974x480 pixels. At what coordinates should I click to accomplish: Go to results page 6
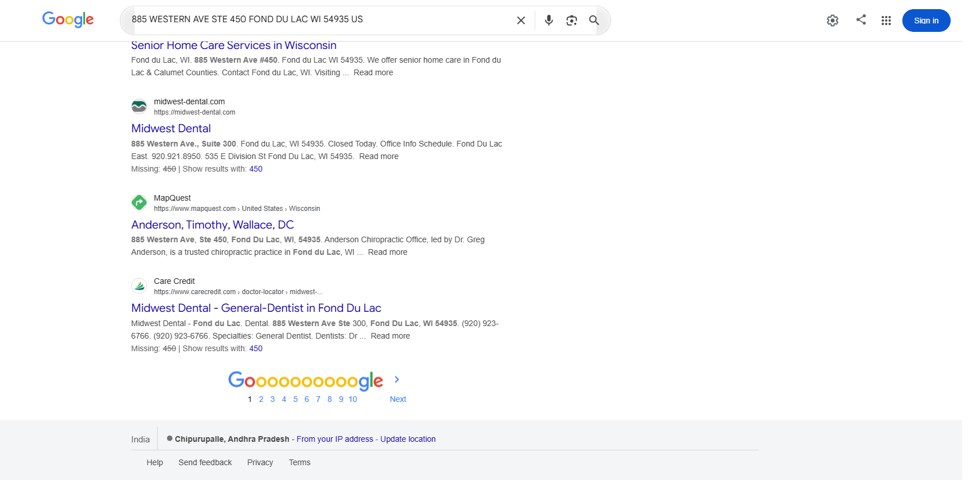click(307, 399)
